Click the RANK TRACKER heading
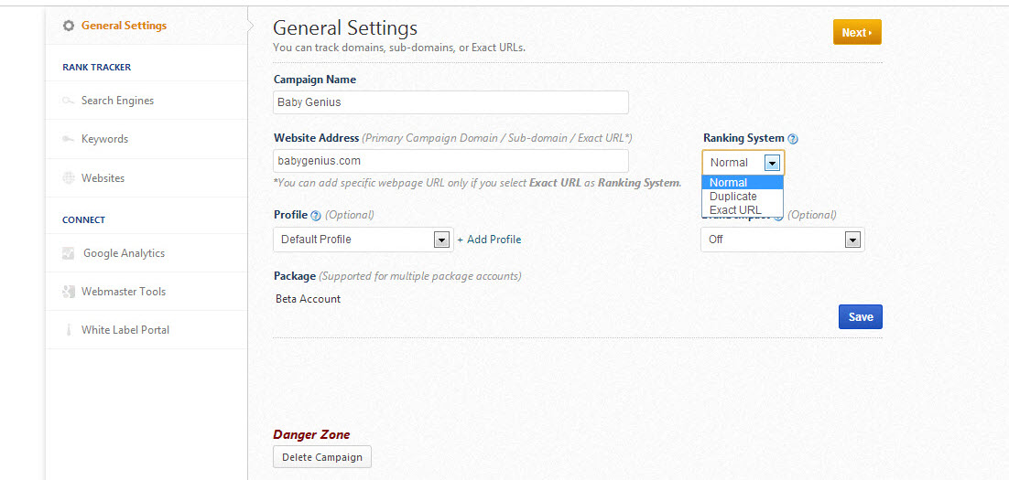This screenshot has width=1009, height=480. tap(96, 68)
